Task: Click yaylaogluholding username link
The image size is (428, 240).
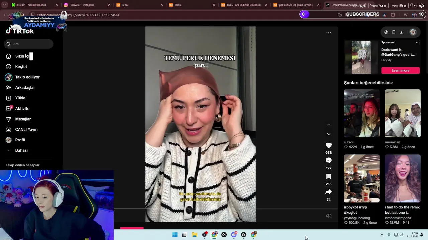Action: tap(357, 218)
